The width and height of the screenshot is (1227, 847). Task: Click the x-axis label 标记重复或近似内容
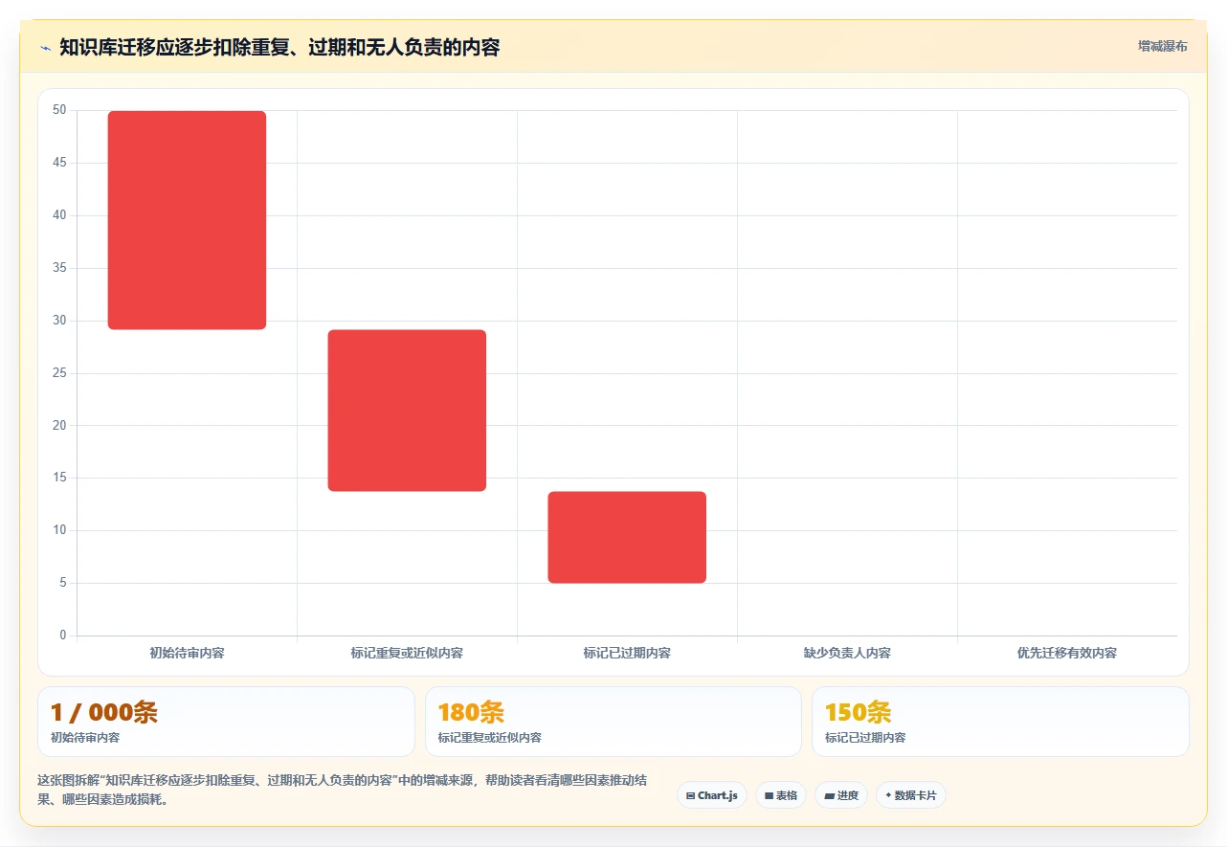[407, 653]
